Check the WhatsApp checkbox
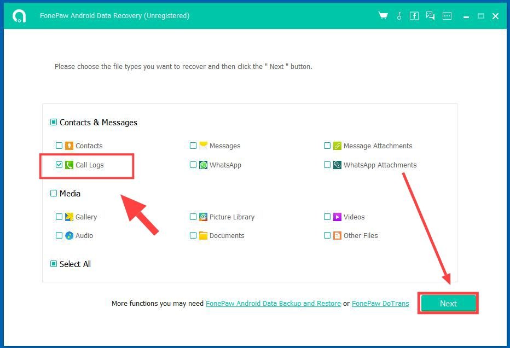 [193, 165]
